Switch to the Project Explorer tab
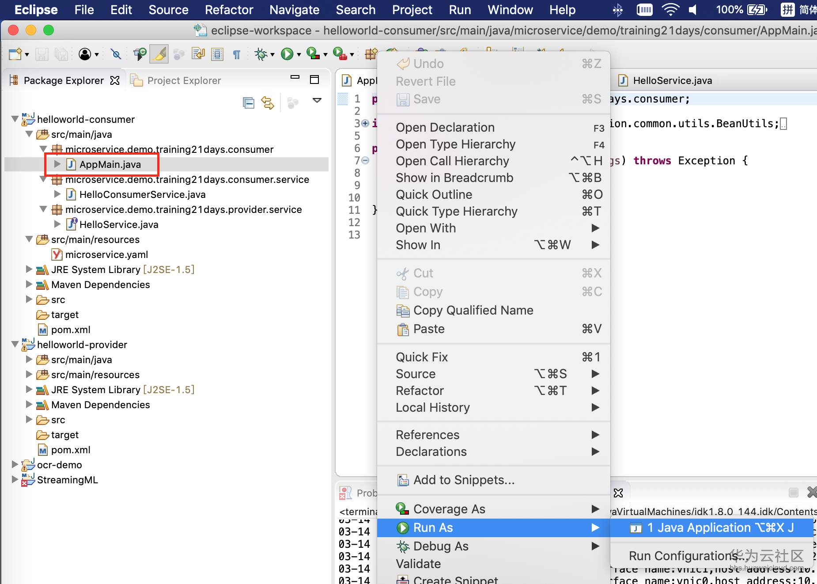Viewport: 817px width, 584px height. click(184, 80)
